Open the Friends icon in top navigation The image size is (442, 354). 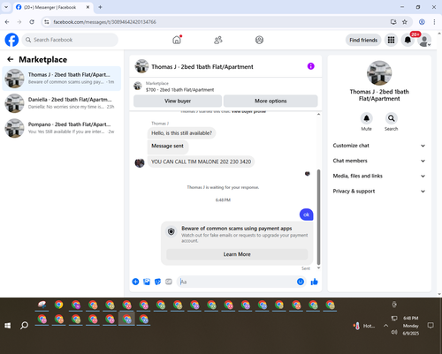click(x=218, y=40)
